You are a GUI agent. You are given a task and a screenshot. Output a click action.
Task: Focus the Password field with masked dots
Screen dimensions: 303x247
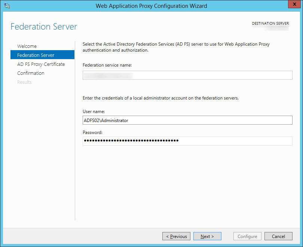click(187, 141)
